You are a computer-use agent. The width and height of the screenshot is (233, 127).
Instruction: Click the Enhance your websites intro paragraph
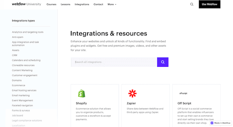pos(118,46)
